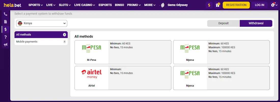Select the M-Pesa logo in first card

[x=91, y=48]
